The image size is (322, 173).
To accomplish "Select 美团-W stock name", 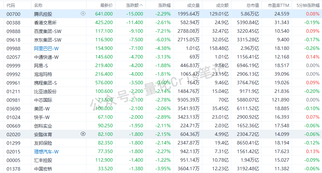I will 42,109.
